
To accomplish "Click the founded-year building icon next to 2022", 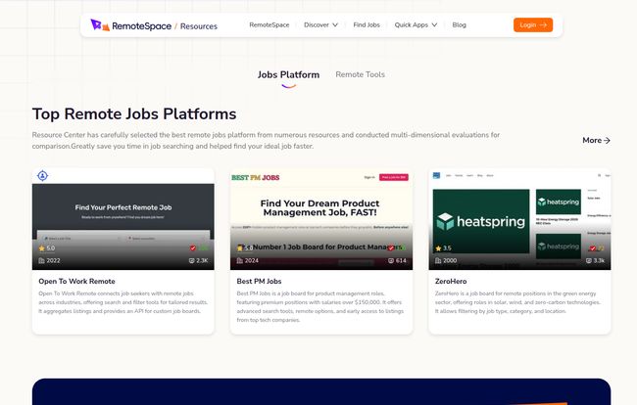I will coord(41,260).
